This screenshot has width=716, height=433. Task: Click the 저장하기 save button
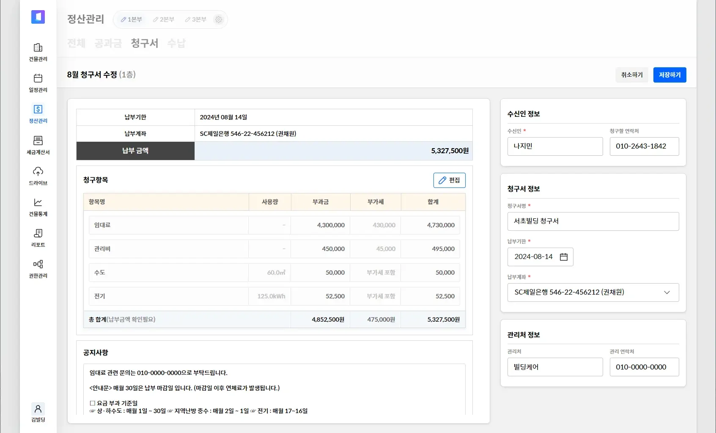pos(669,75)
